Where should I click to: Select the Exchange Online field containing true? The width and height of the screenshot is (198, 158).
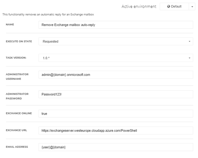click(x=116, y=113)
